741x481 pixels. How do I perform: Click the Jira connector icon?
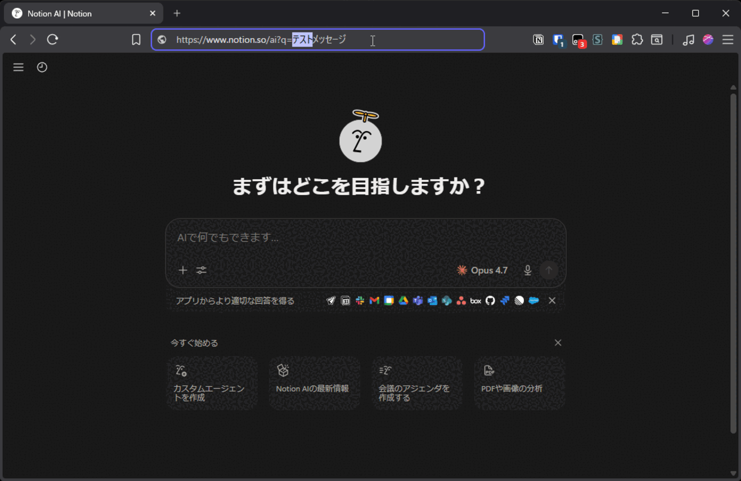pos(504,301)
